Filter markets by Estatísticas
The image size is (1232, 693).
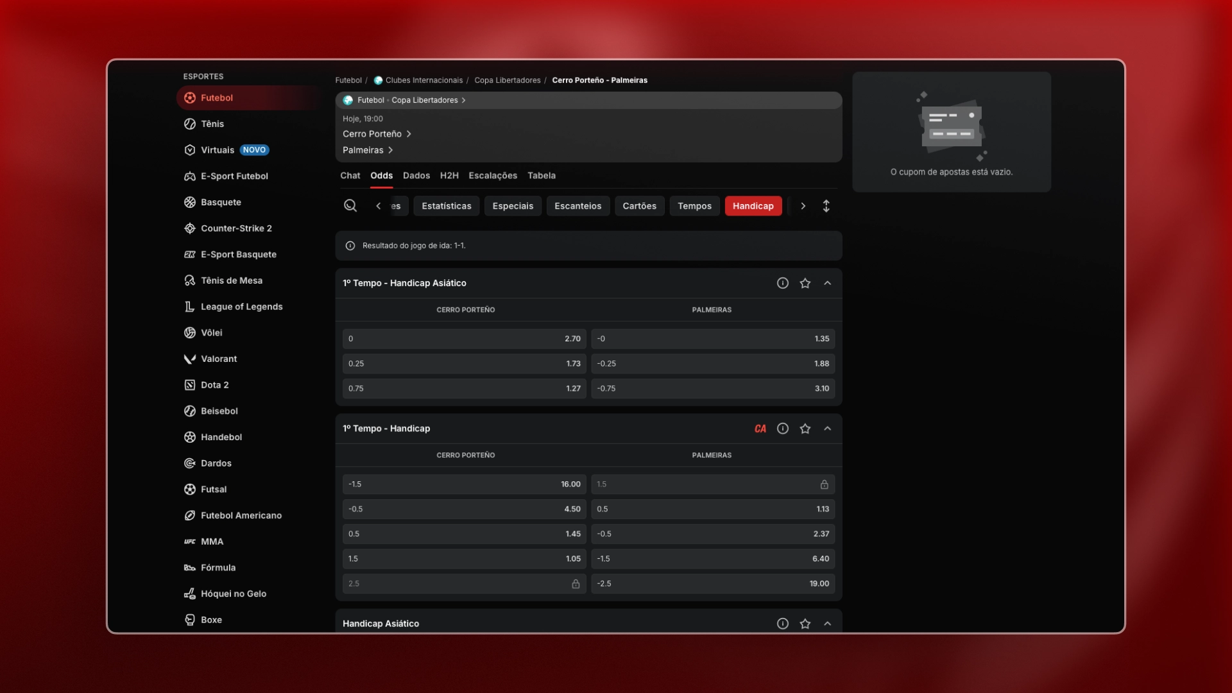pos(447,206)
